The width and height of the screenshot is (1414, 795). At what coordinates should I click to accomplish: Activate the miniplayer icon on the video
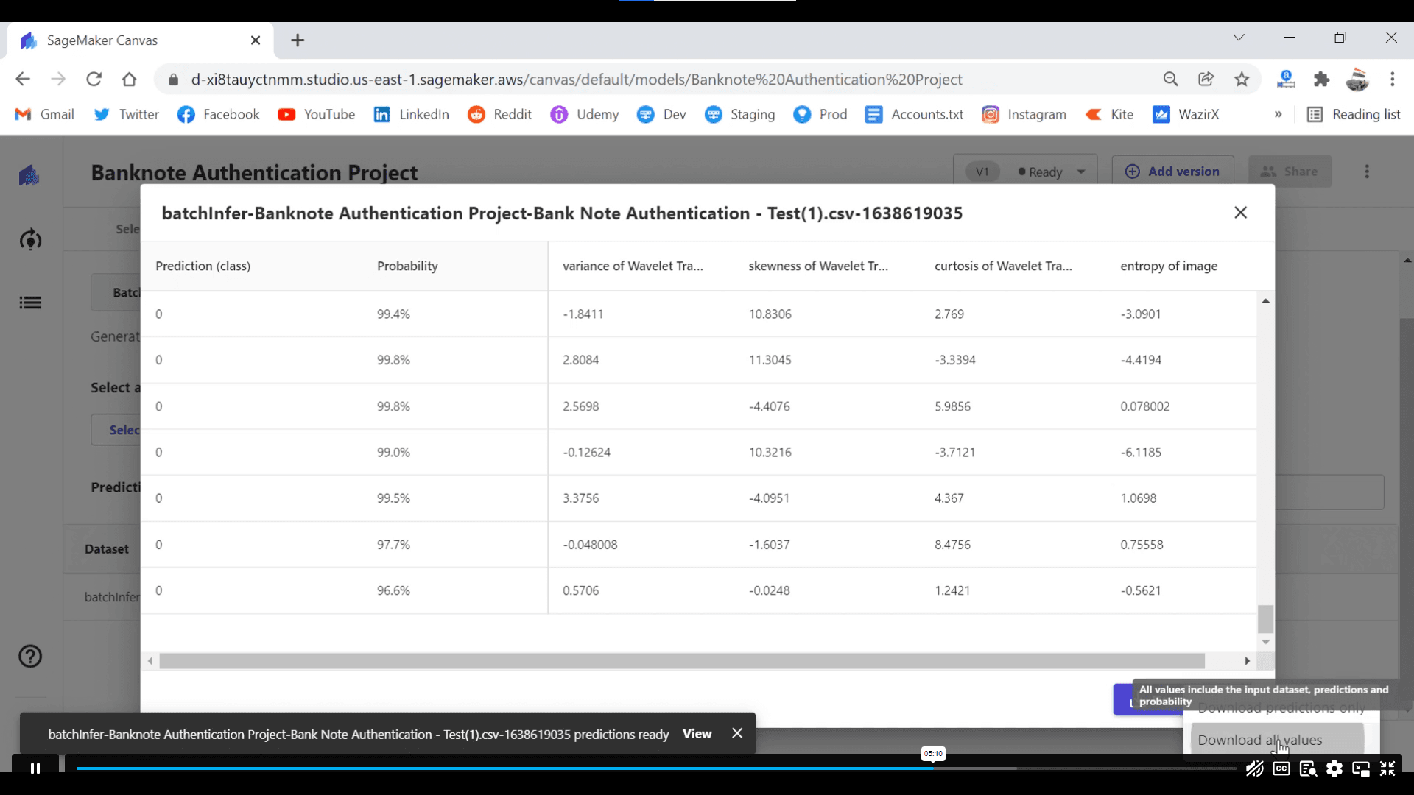(x=1362, y=768)
